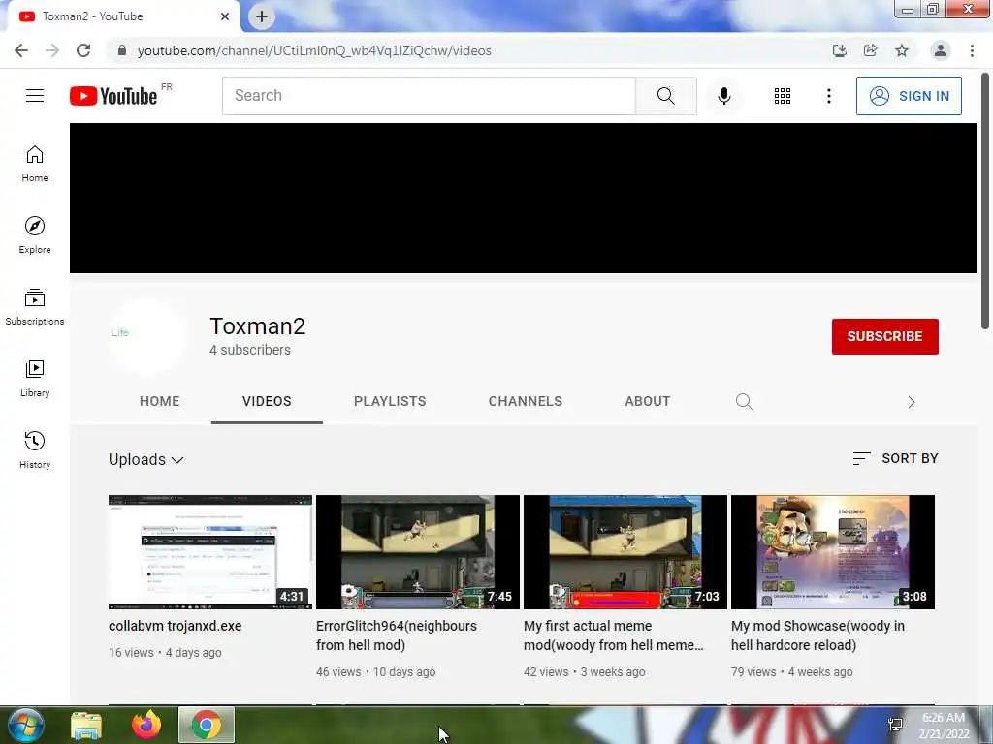Switch to the HOME channel tab
The image size is (993, 744).
coord(160,401)
